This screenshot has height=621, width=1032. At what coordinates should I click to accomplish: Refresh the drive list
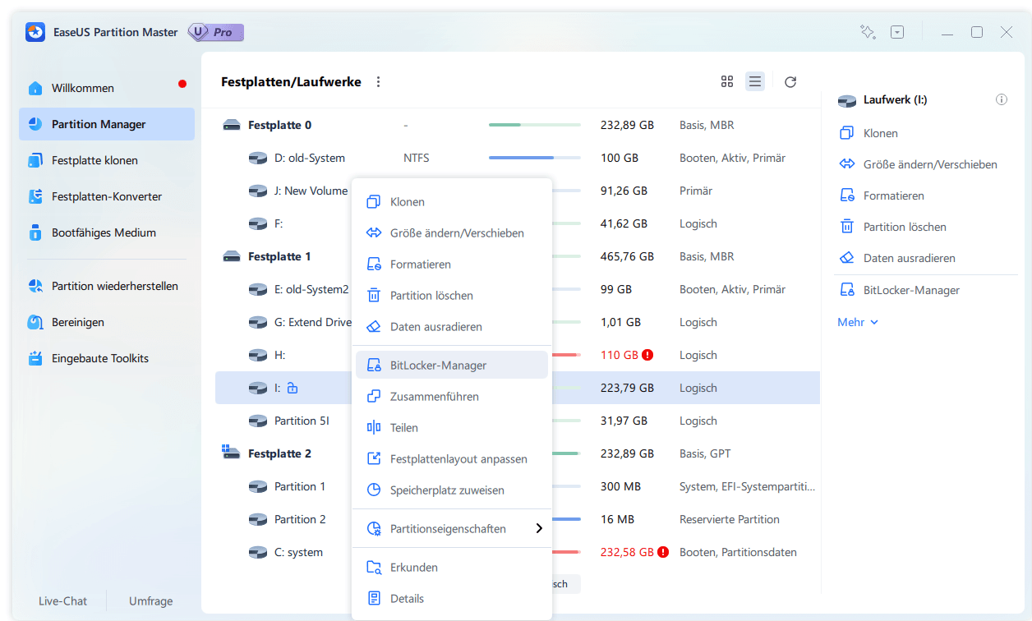pyautogui.click(x=790, y=81)
